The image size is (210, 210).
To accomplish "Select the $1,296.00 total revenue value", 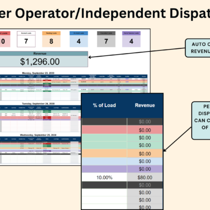I will [40, 61].
